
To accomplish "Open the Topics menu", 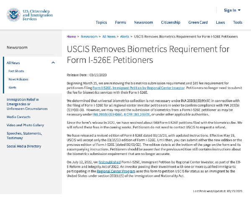I will click(x=101, y=22).
